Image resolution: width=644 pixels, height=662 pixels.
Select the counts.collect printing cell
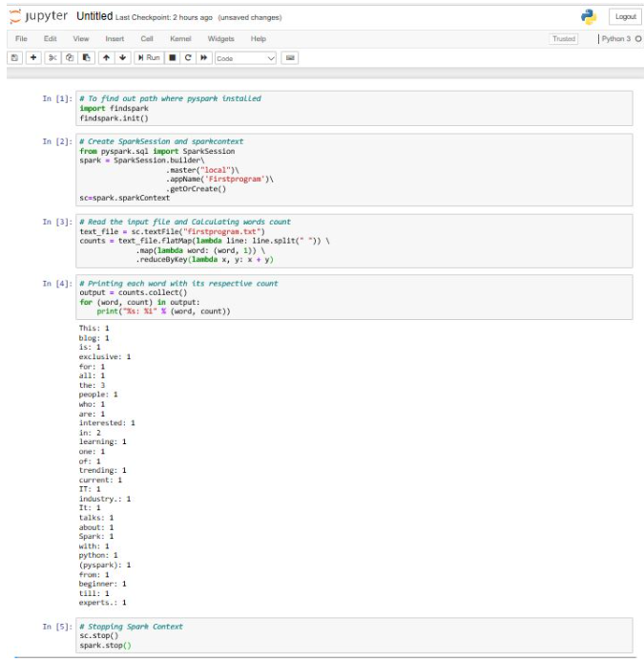point(354,297)
